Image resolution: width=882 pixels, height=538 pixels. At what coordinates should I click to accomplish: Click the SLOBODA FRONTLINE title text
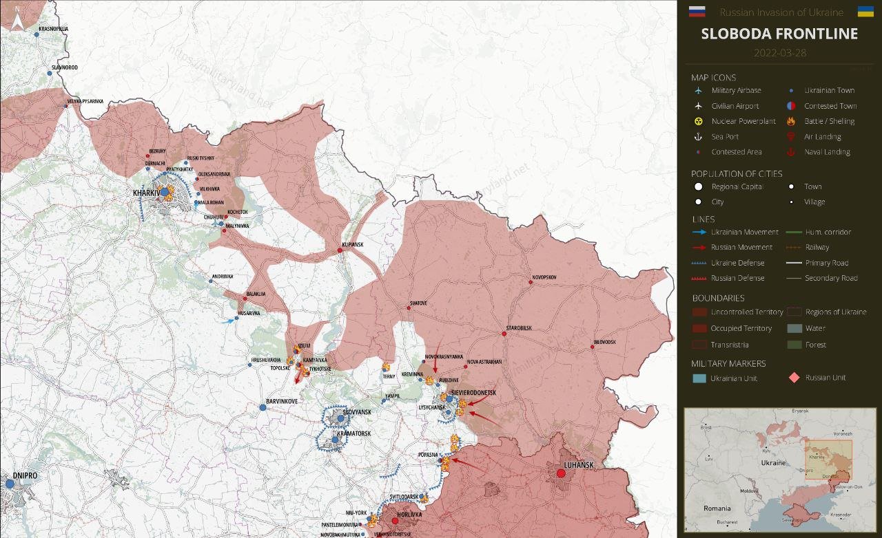click(779, 34)
